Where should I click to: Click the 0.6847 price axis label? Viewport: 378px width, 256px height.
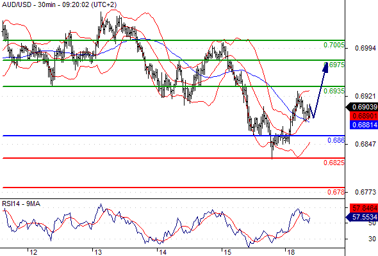(365, 144)
